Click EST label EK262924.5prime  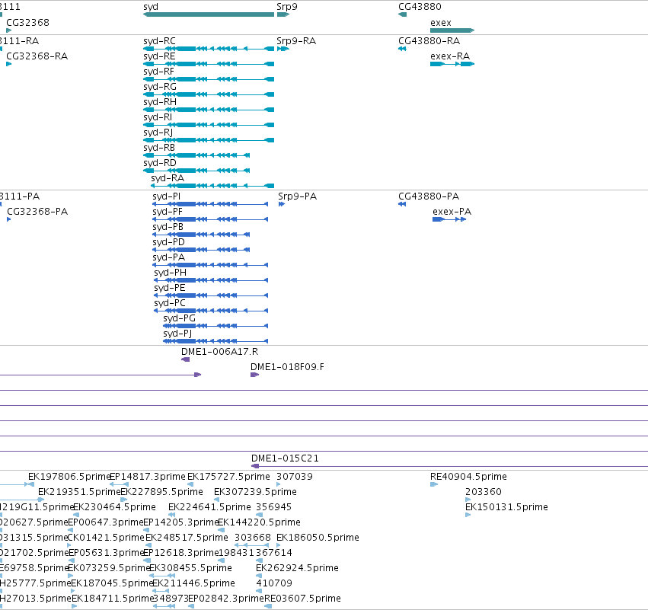[x=297, y=568]
